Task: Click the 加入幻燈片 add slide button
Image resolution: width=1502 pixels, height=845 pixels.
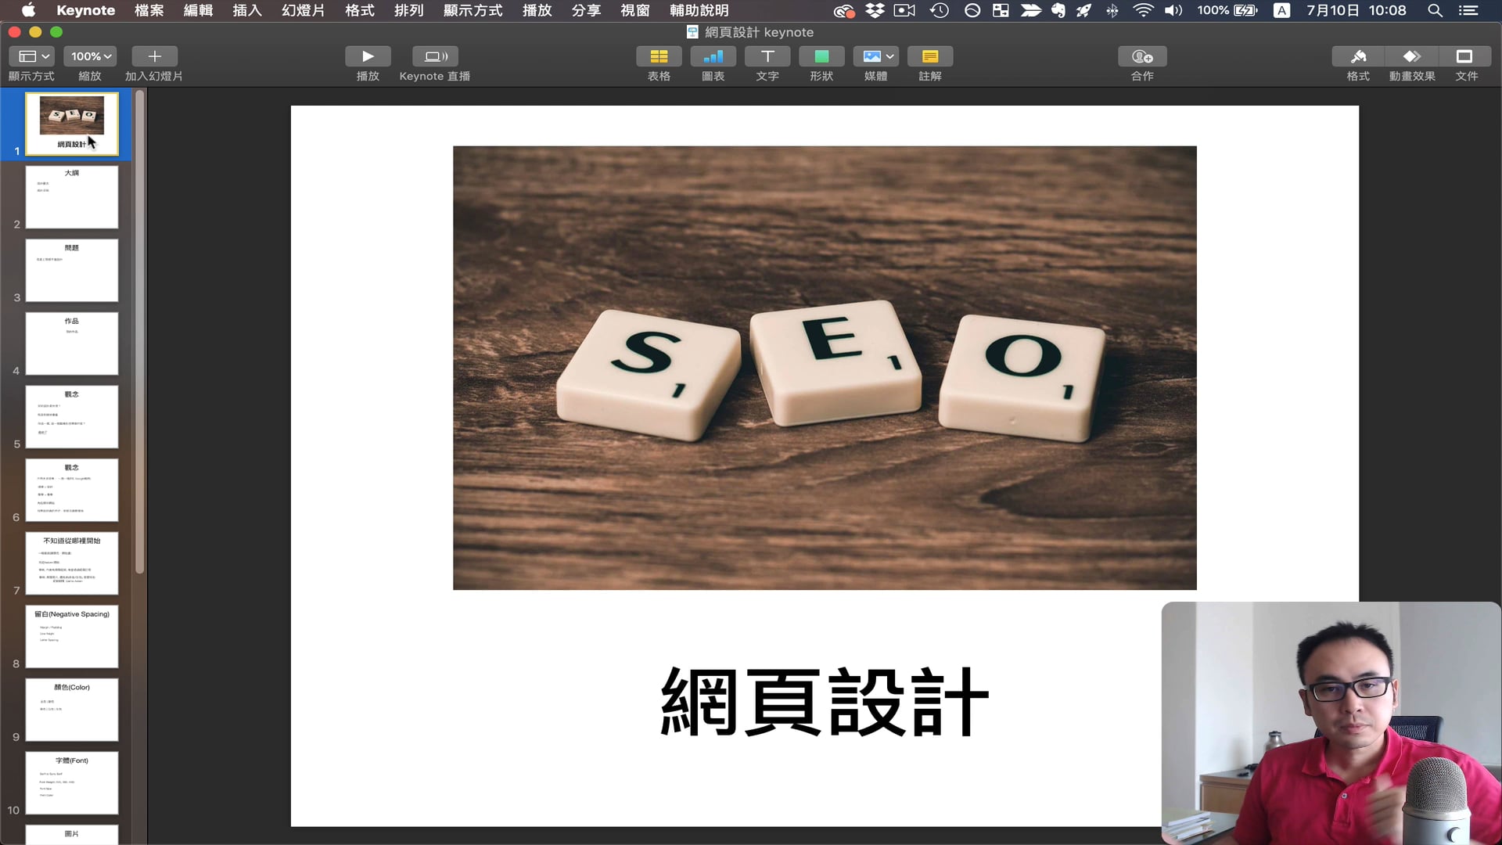Action: tap(154, 56)
